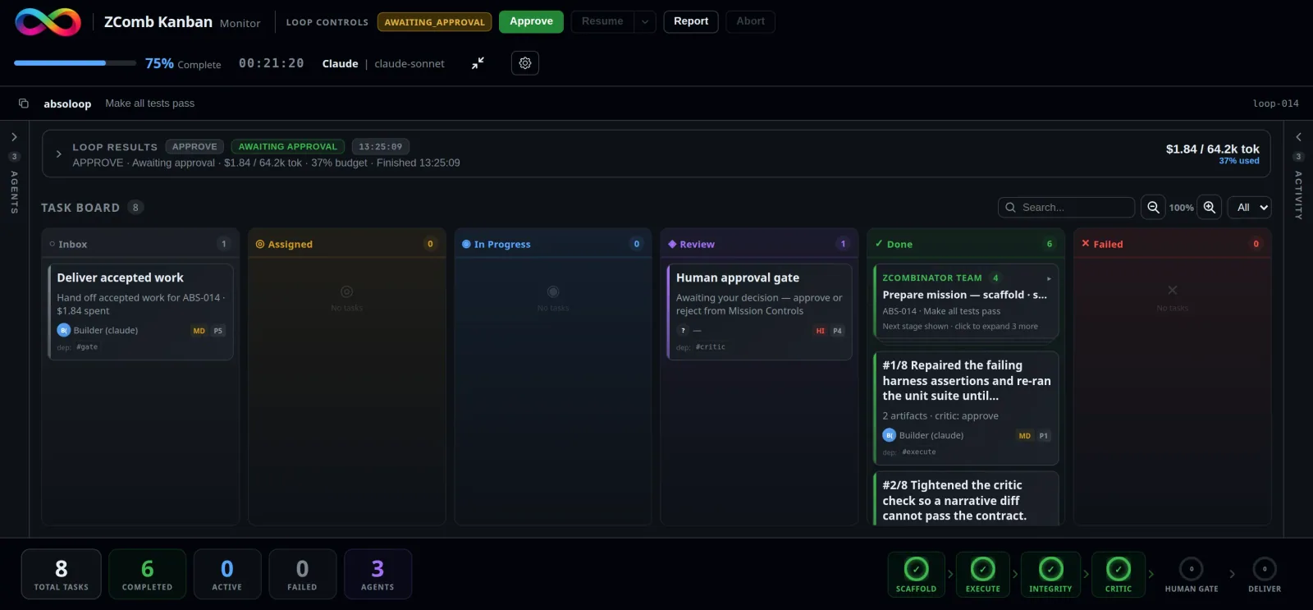Click the "$1.84 / 64.2k tok" cost readout
The width and height of the screenshot is (1313, 610).
click(x=1212, y=149)
